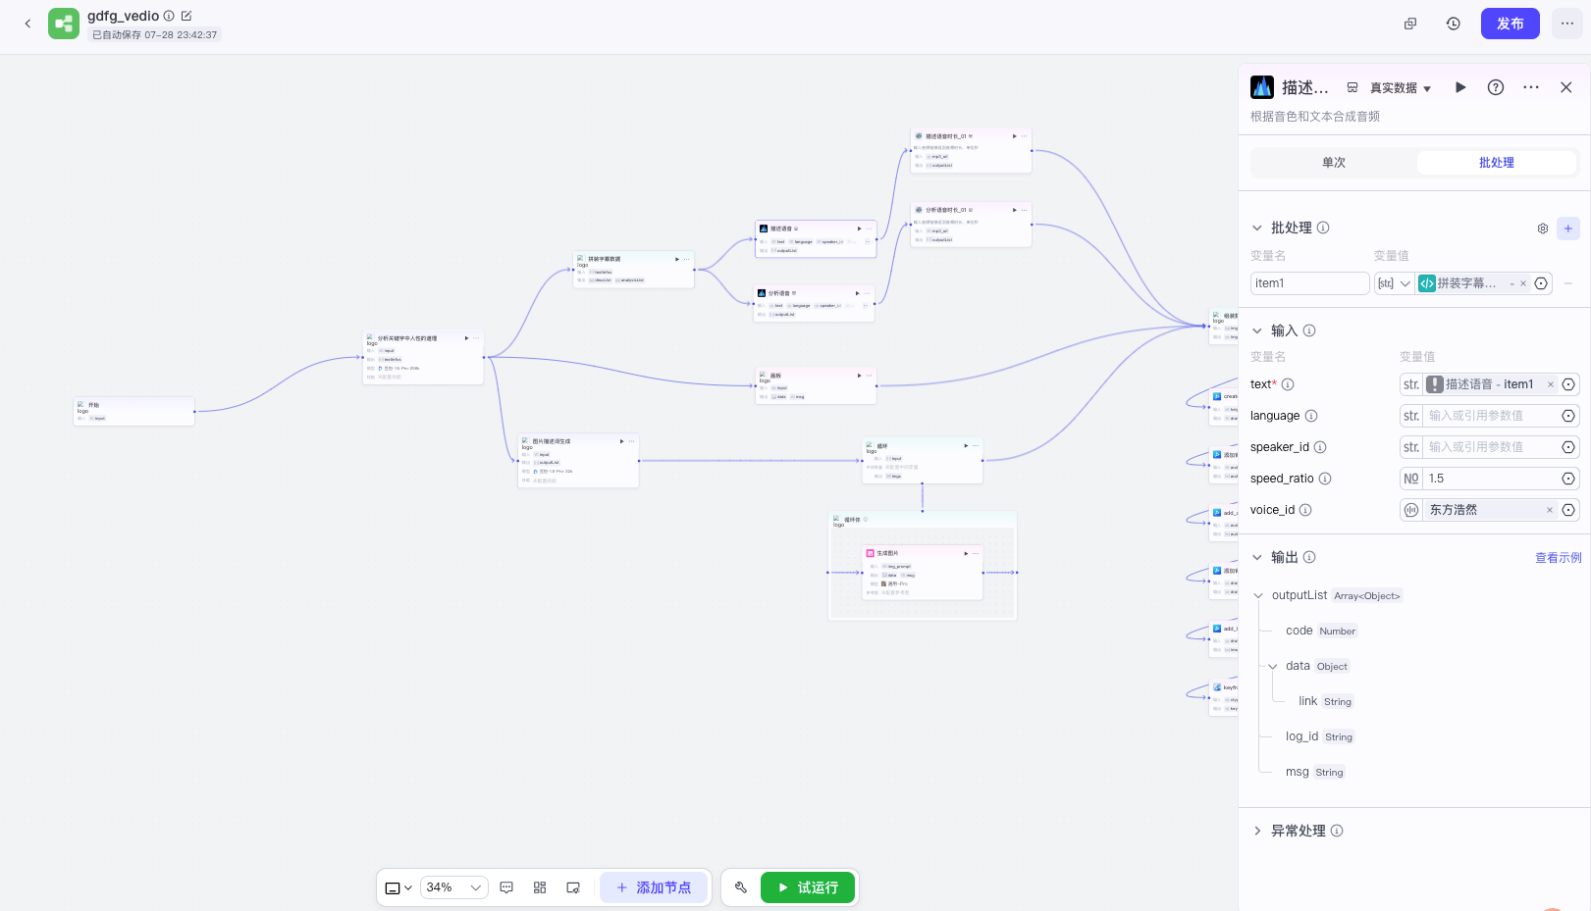Collapse the outputList tree node

(x=1258, y=595)
